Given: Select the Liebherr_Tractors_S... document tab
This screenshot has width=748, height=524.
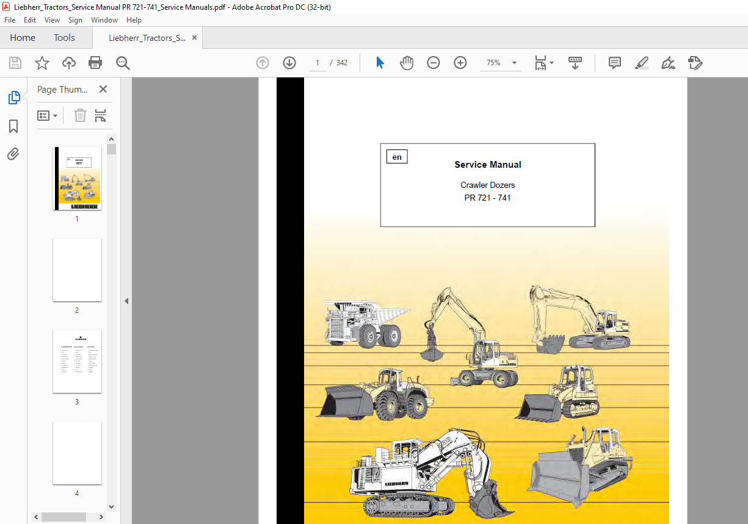Looking at the screenshot, I should pos(147,38).
